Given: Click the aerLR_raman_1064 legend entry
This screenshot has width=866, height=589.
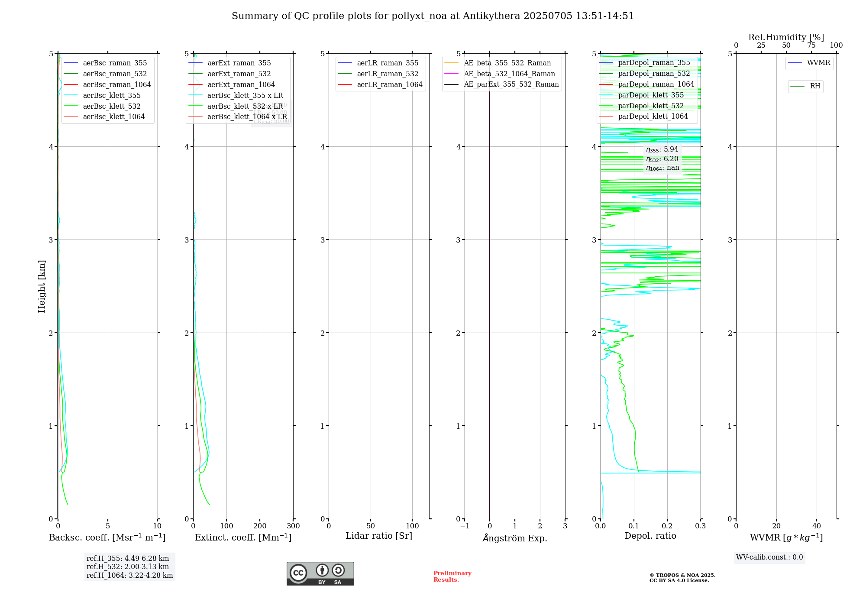Looking at the screenshot, I should pyautogui.click(x=389, y=85).
